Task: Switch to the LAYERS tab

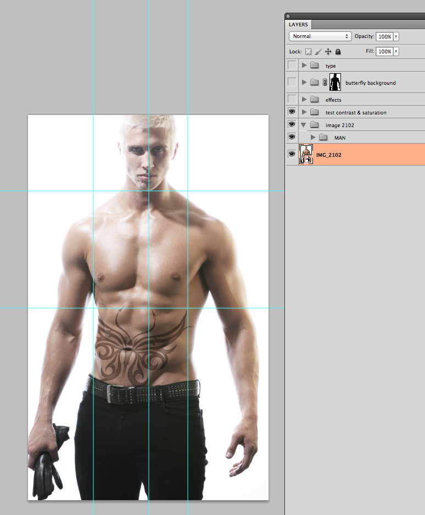Action: (298, 25)
